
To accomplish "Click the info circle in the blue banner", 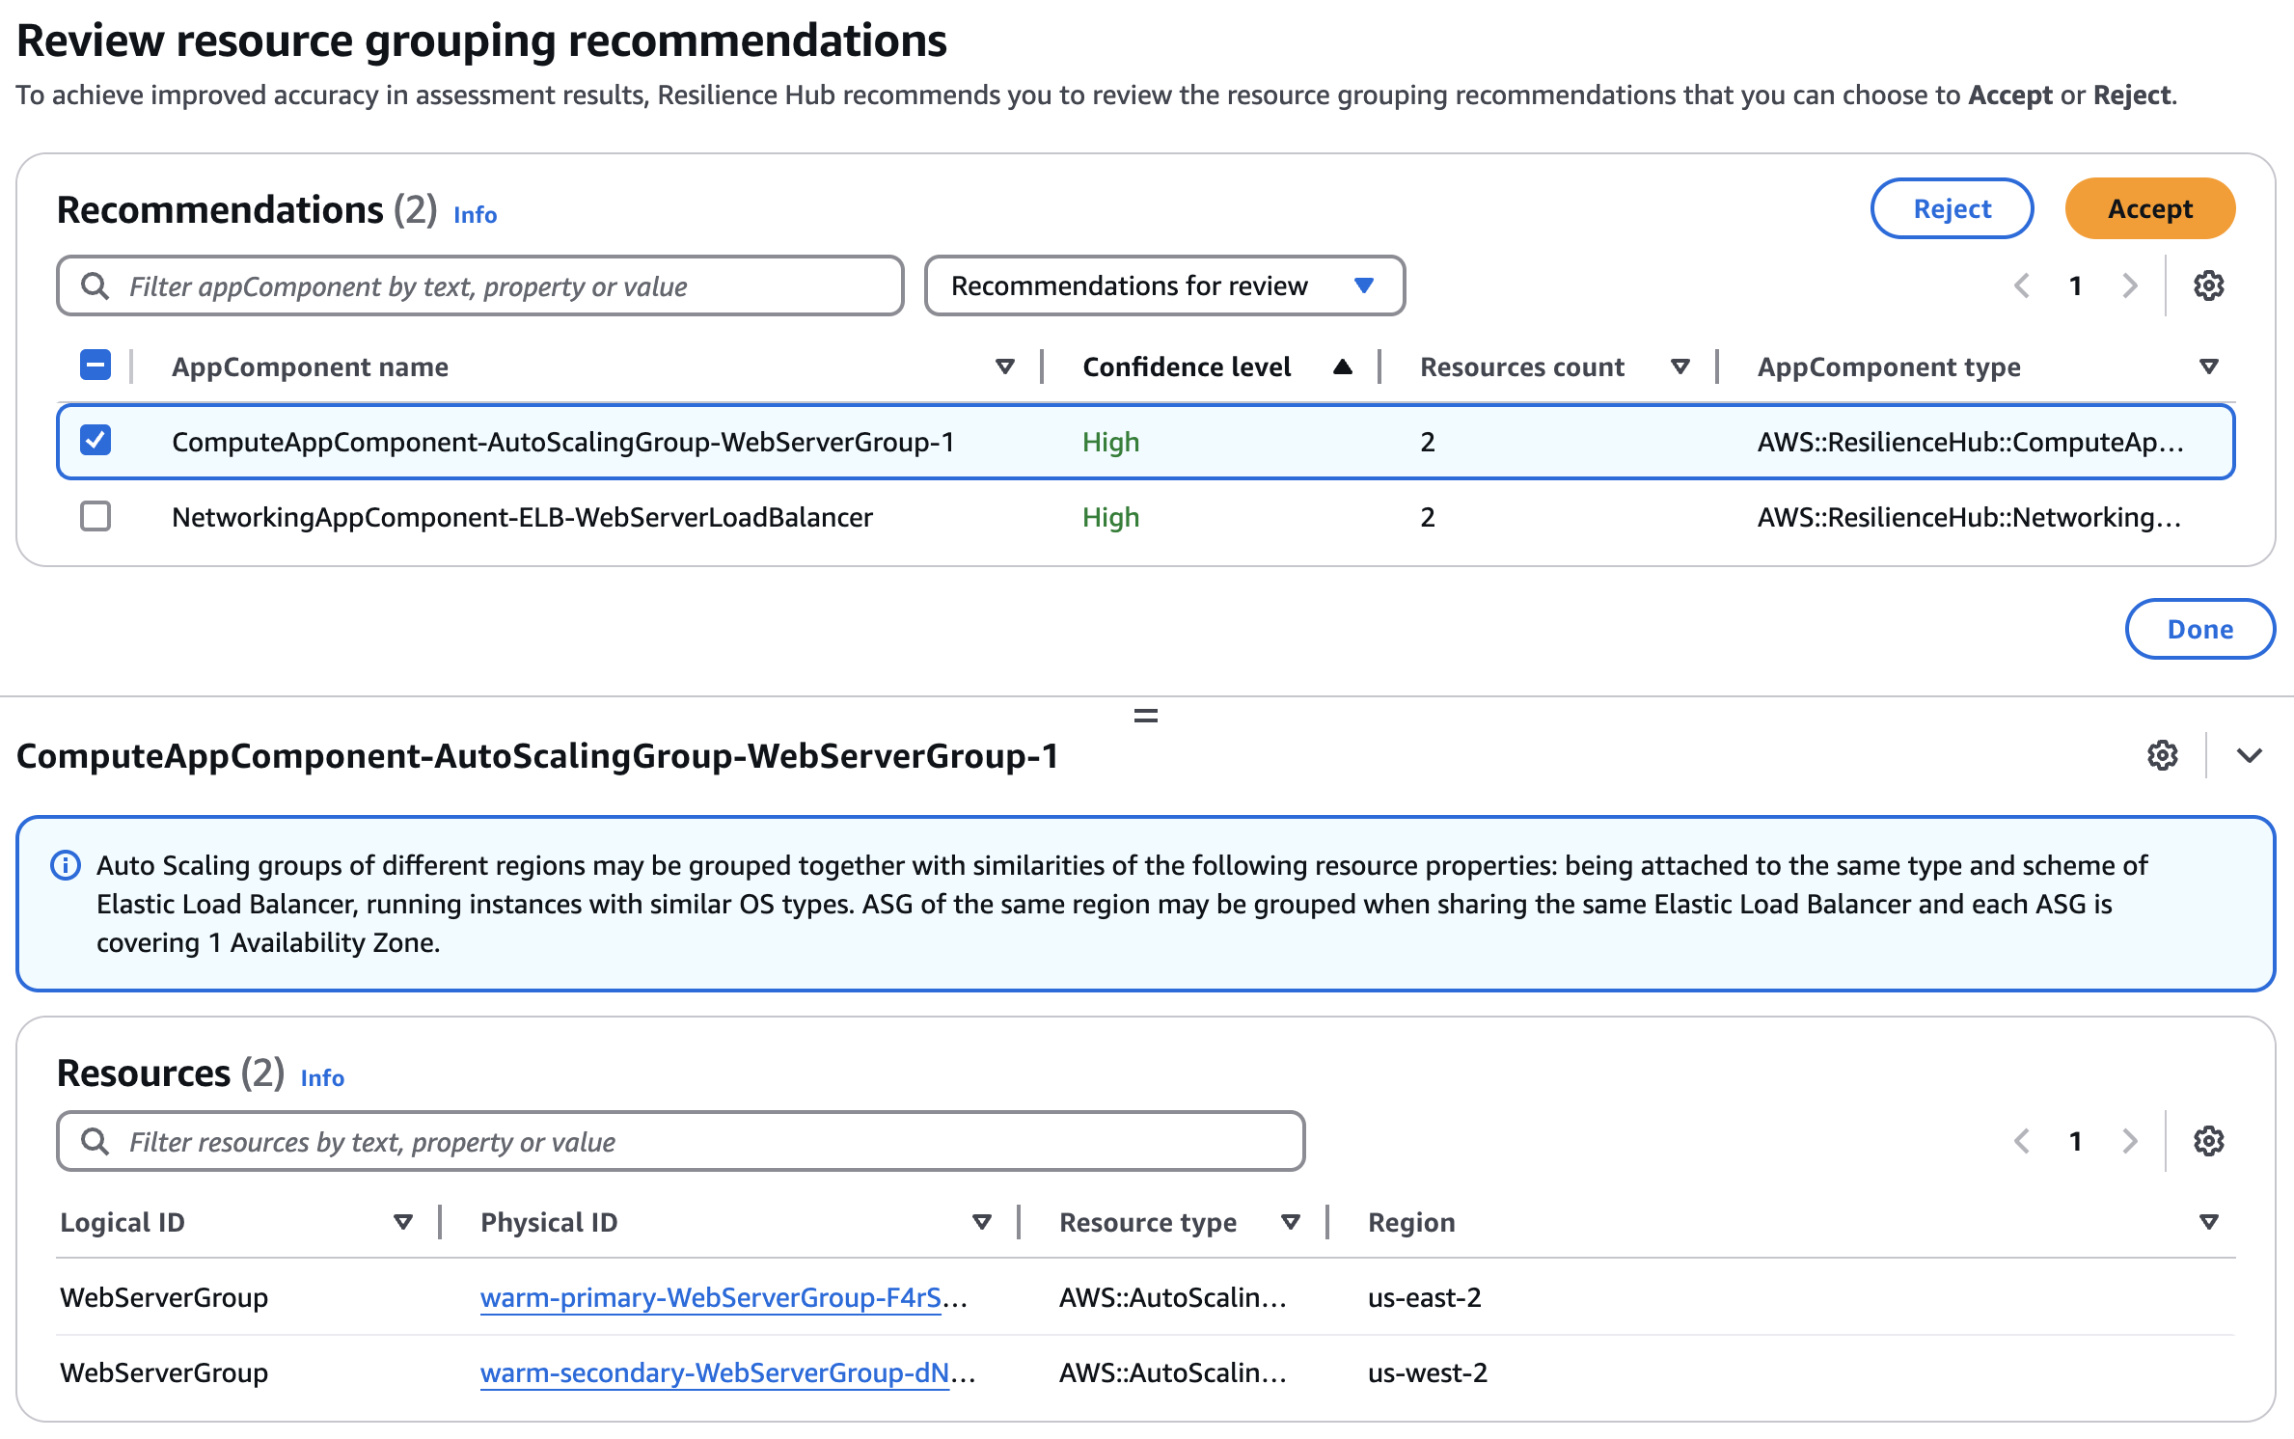I will [x=65, y=865].
